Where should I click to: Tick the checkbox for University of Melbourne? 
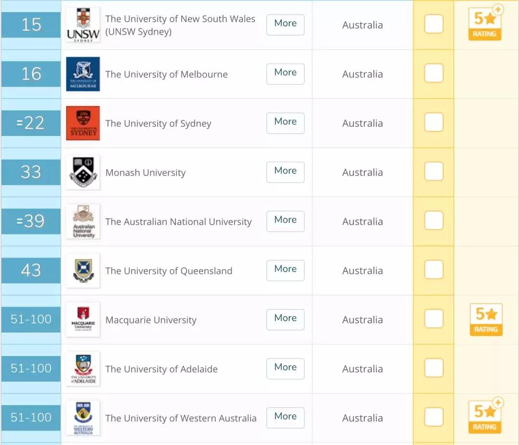[433, 74]
